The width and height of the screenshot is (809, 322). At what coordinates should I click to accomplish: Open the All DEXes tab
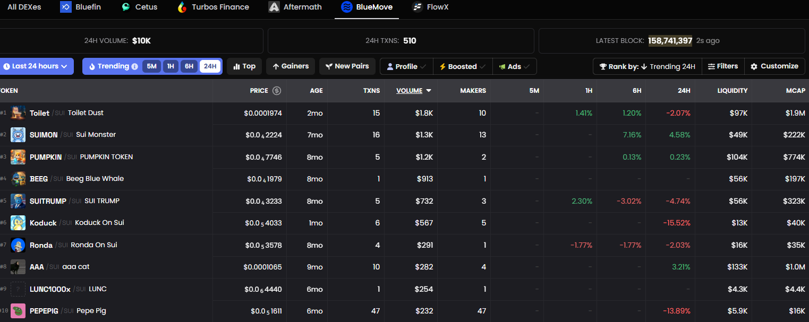click(24, 7)
